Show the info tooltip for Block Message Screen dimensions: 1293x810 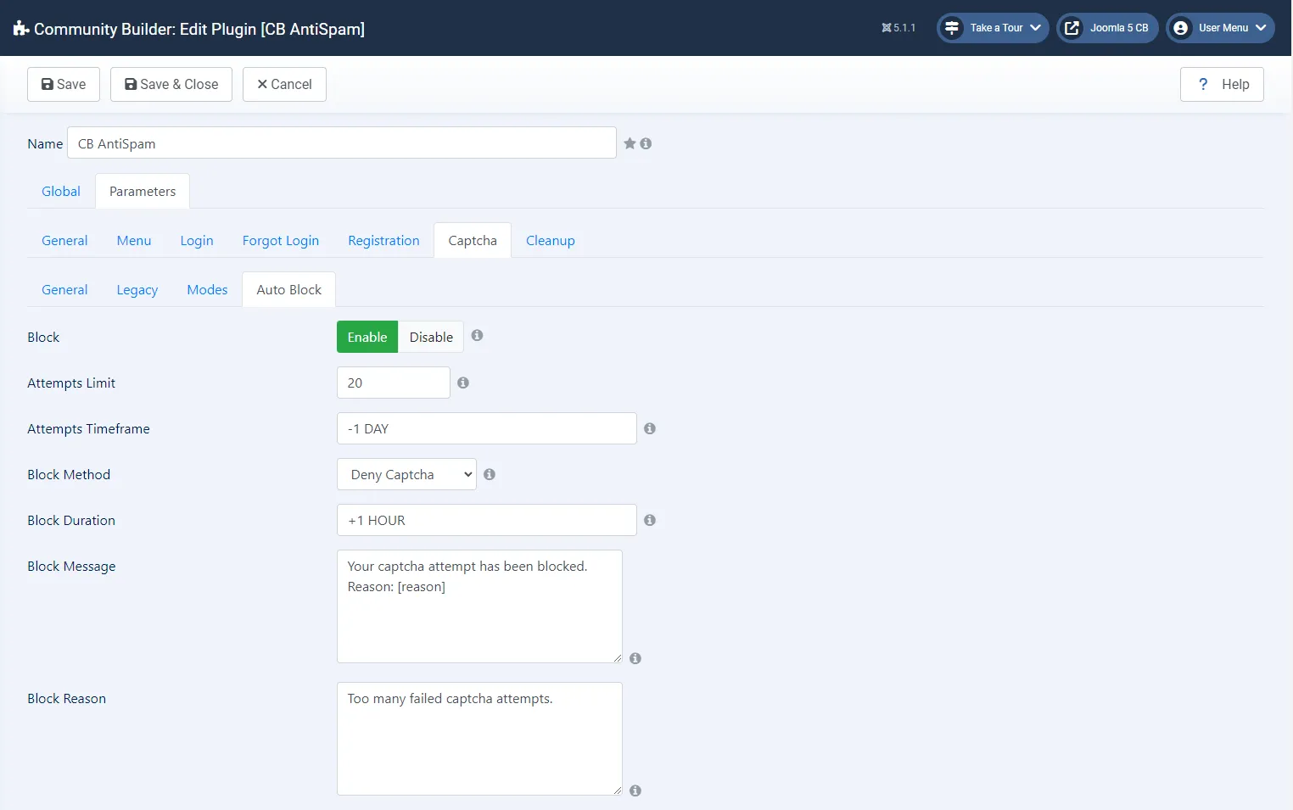[x=635, y=658]
